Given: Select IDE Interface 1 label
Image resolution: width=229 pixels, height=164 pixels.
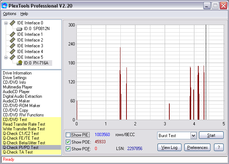Looking at the screenshot, I should pos(30,34).
